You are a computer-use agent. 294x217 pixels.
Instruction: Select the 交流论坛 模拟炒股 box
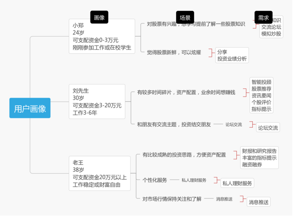[271, 27]
